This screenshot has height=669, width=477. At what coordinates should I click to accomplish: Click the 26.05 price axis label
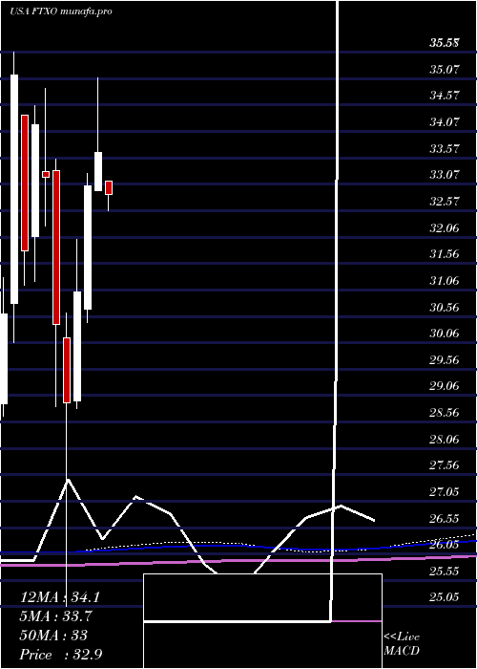(445, 545)
